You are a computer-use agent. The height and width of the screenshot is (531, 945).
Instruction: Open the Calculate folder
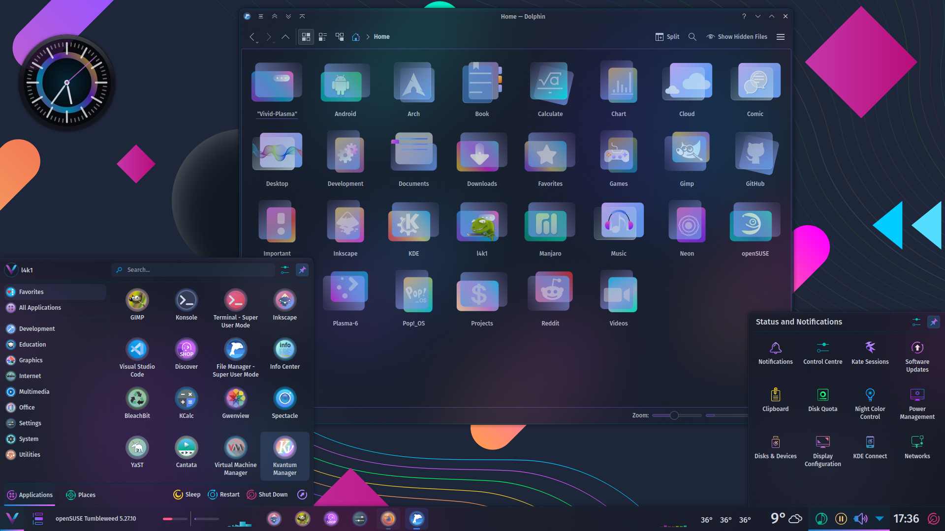pos(550,90)
